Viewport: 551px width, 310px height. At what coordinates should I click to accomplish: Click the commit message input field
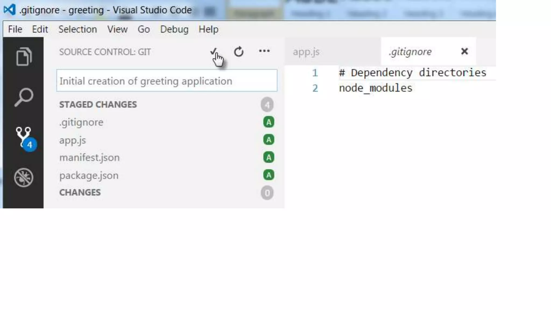tap(167, 81)
